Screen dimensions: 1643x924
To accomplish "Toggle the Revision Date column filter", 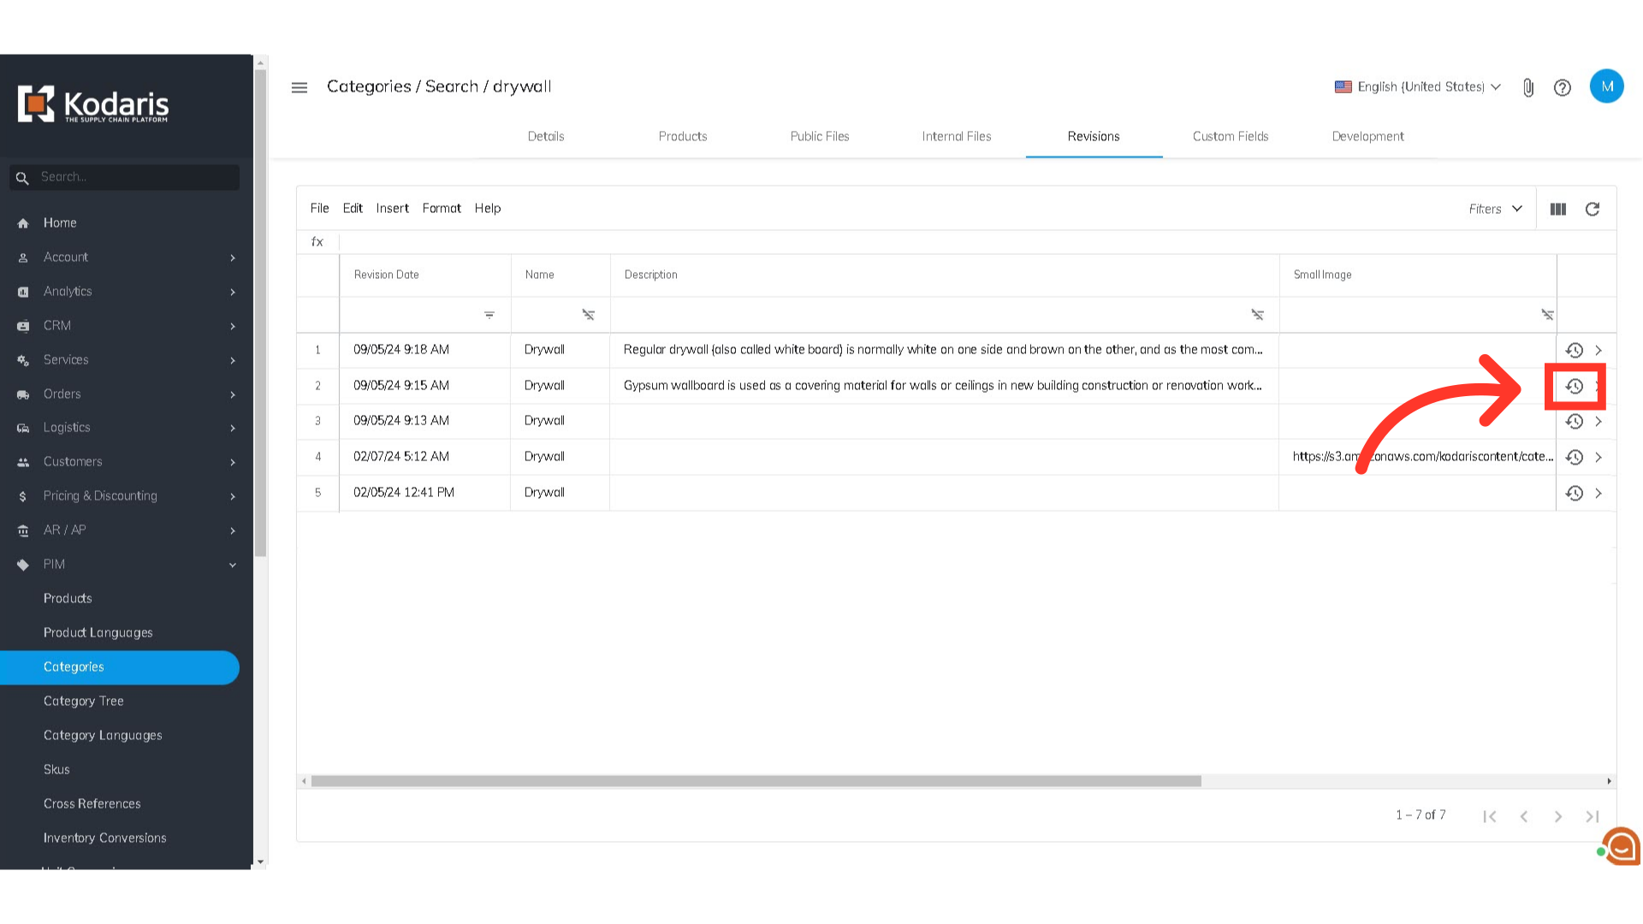I will click(489, 315).
